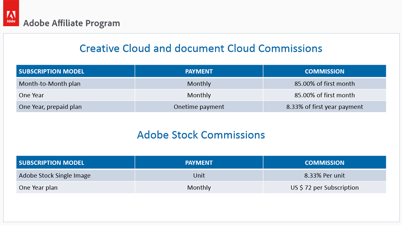Click '85.00% of first month' for Month-to-Month plan

point(325,83)
